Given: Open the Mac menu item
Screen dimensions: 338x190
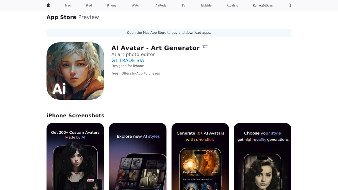Looking at the screenshot, I should click(x=68, y=5).
